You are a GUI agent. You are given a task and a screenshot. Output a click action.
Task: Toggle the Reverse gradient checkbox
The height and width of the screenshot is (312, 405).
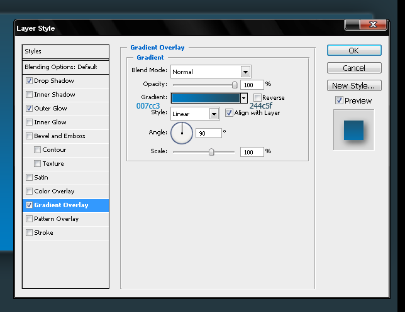pyautogui.click(x=257, y=98)
